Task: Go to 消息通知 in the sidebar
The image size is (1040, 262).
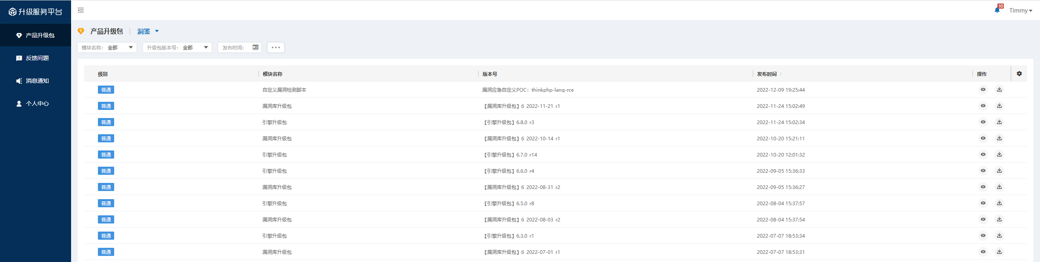Action: 37,81
